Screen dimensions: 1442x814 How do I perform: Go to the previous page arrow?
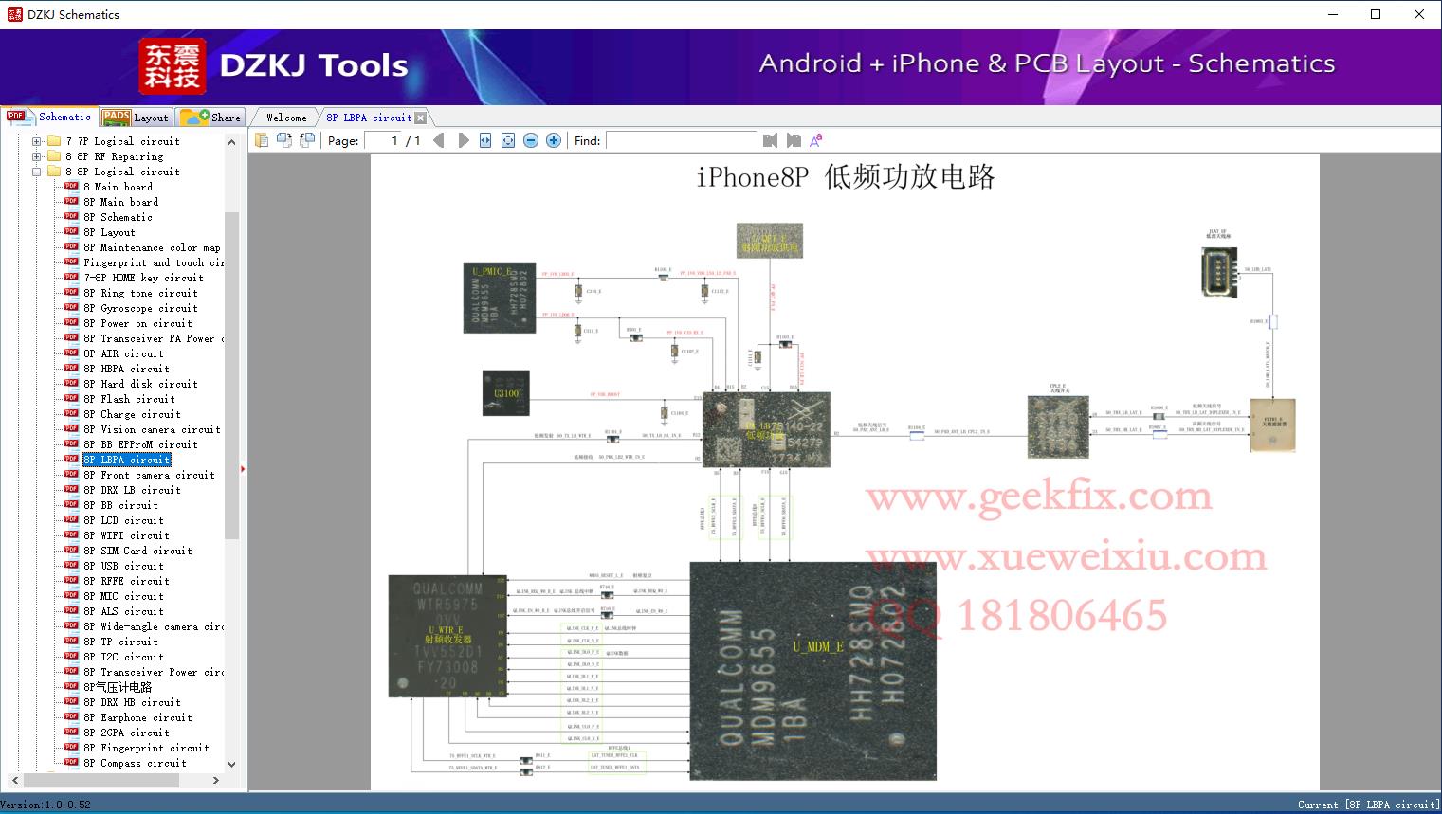pyautogui.click(x=439, y=140)
